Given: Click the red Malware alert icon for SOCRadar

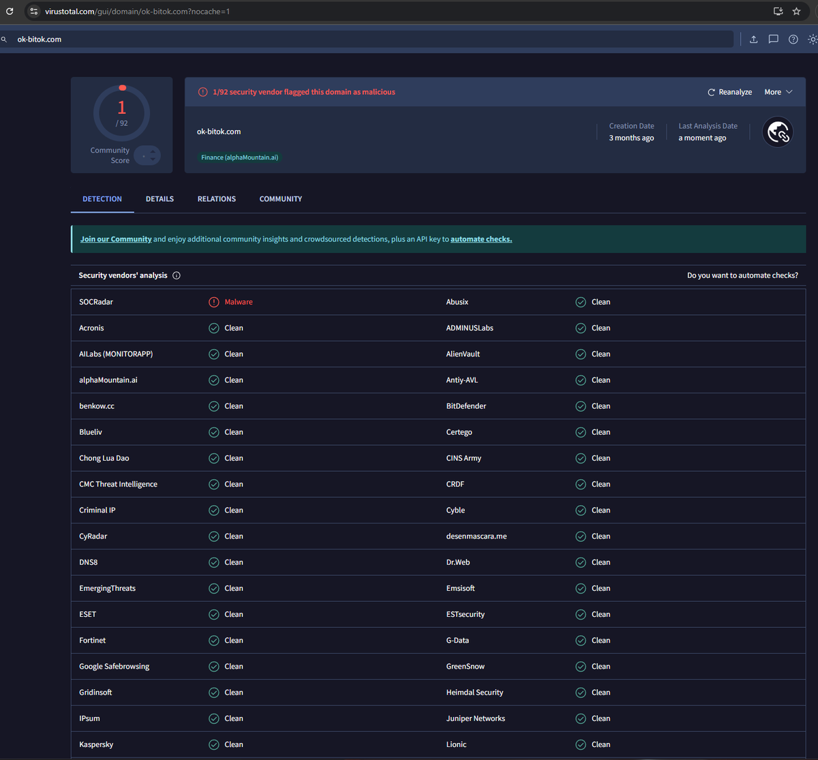Looking at the screenshot, I should point(214,302).
